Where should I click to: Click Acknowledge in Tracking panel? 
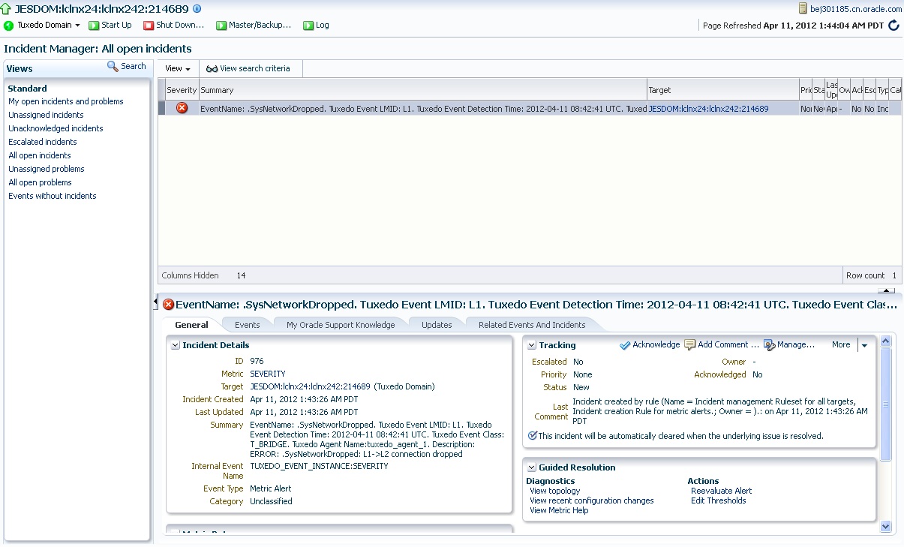[x=650, y=345]
